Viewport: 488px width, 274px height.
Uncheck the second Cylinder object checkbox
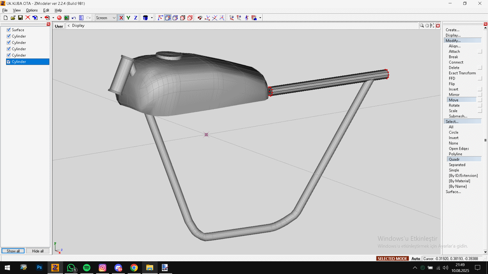(x=9, y=43)
